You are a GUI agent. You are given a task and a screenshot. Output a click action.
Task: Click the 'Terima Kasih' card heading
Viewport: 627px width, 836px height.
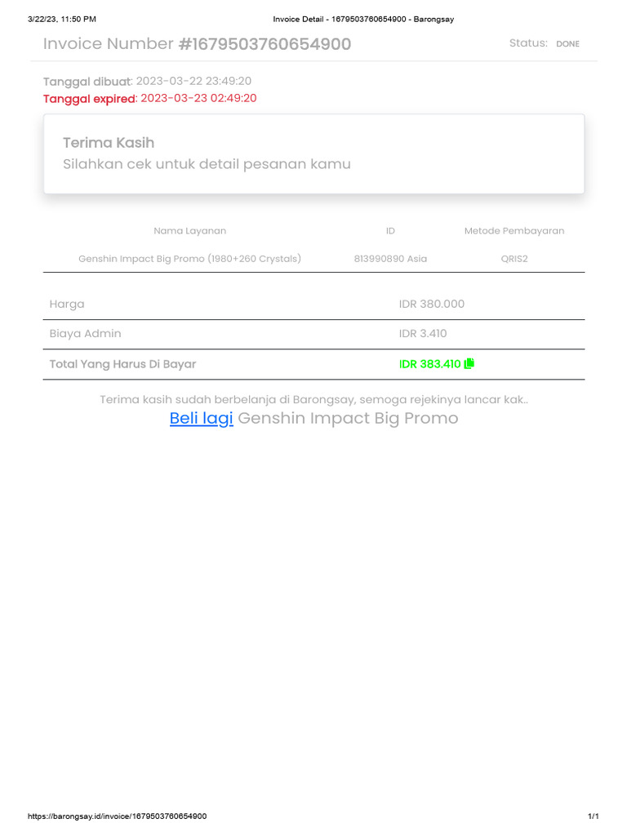(109, 143)
